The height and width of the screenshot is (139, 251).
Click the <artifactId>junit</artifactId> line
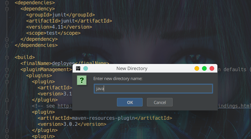click(x=69, y=21)
